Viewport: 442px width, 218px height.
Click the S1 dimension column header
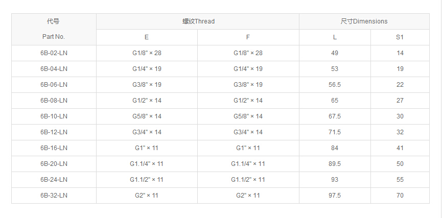pyautogui.click(x=400, y=37)
